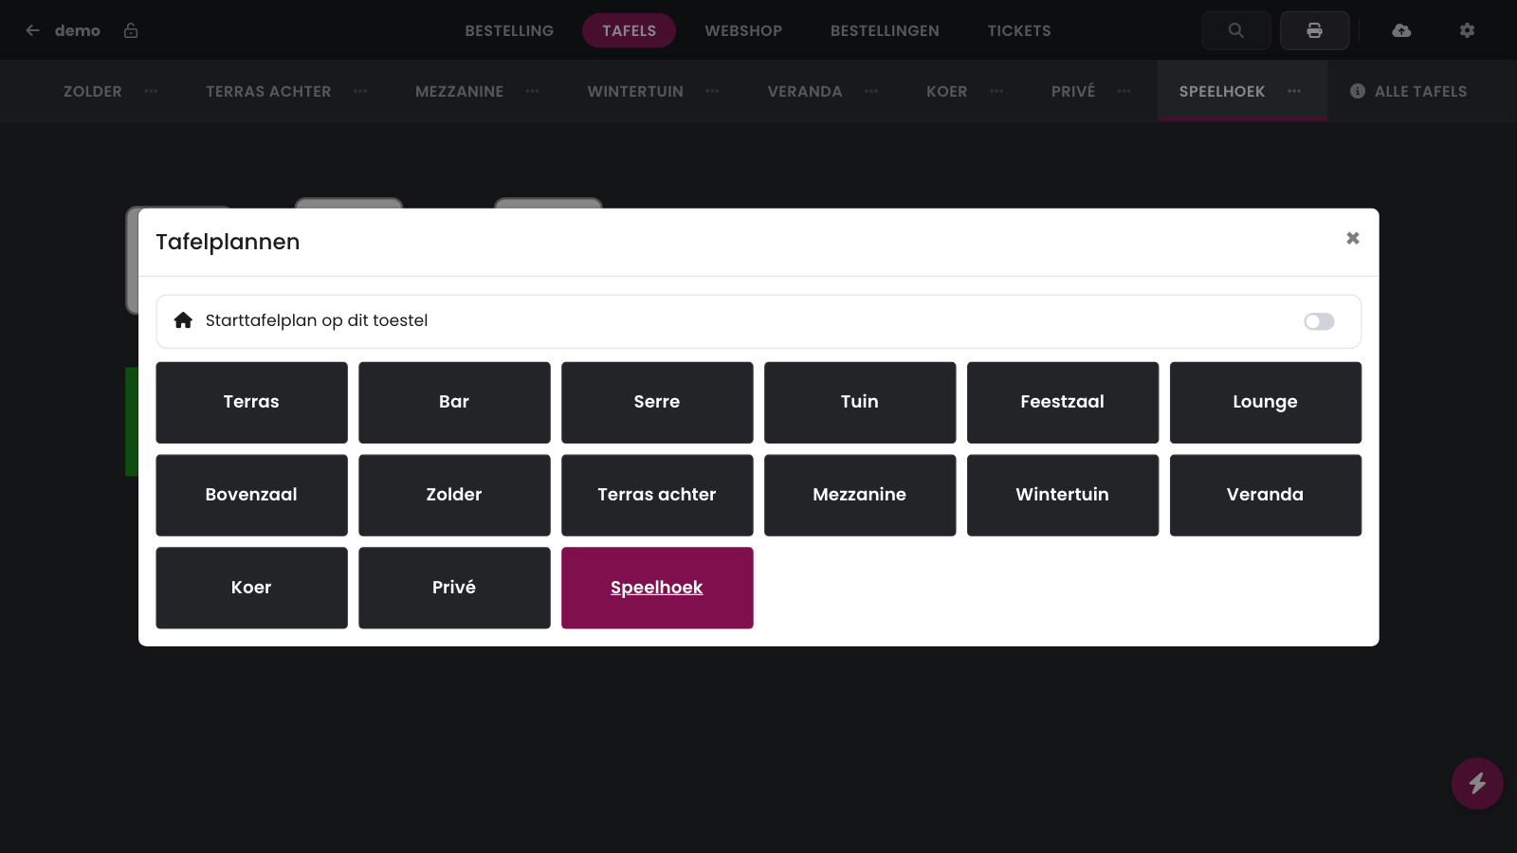Open settings via the gear icon
This screenshot has height=853, width=1517.
[1467, 30]
